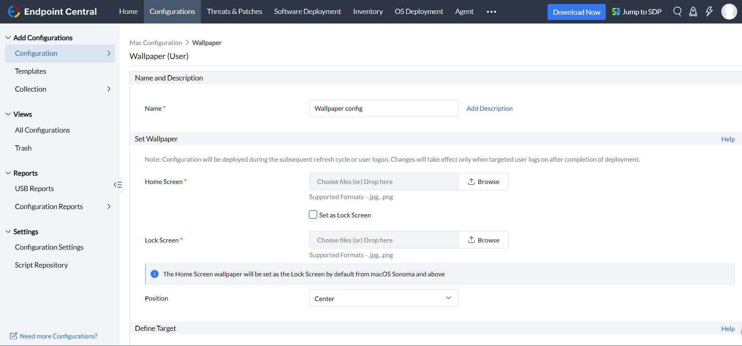
Task: Click the Add Description link
Action: coord(489,108)
